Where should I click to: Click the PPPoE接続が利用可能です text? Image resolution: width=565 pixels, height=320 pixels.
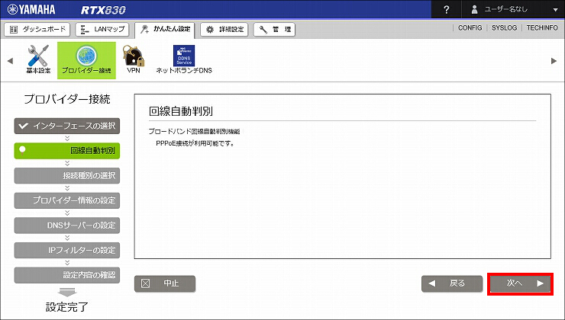[x=195, y=143]
